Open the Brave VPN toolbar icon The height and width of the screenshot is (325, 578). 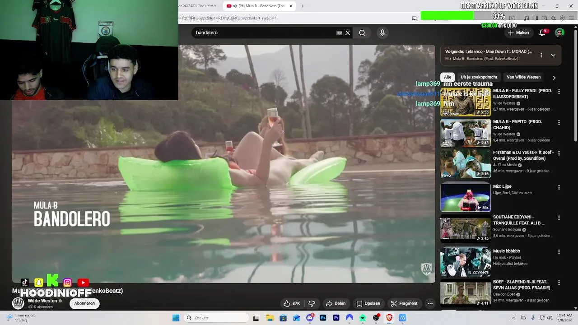click(x=562, y=18)
